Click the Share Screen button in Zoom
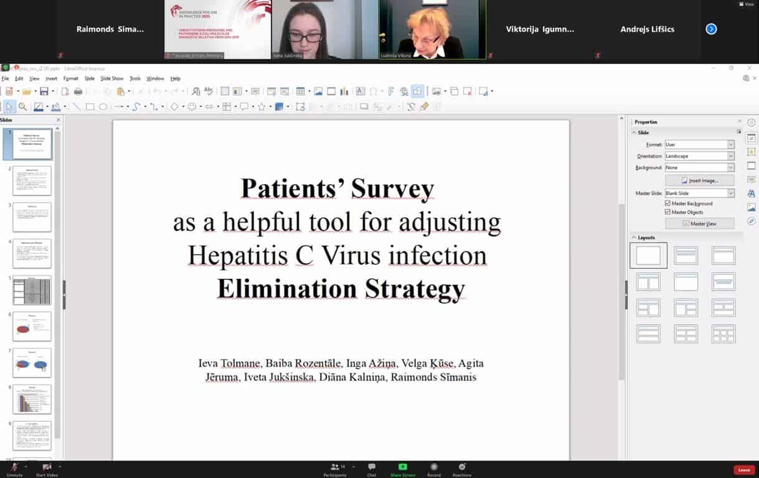The image size is (759, 478). point(403,470)
